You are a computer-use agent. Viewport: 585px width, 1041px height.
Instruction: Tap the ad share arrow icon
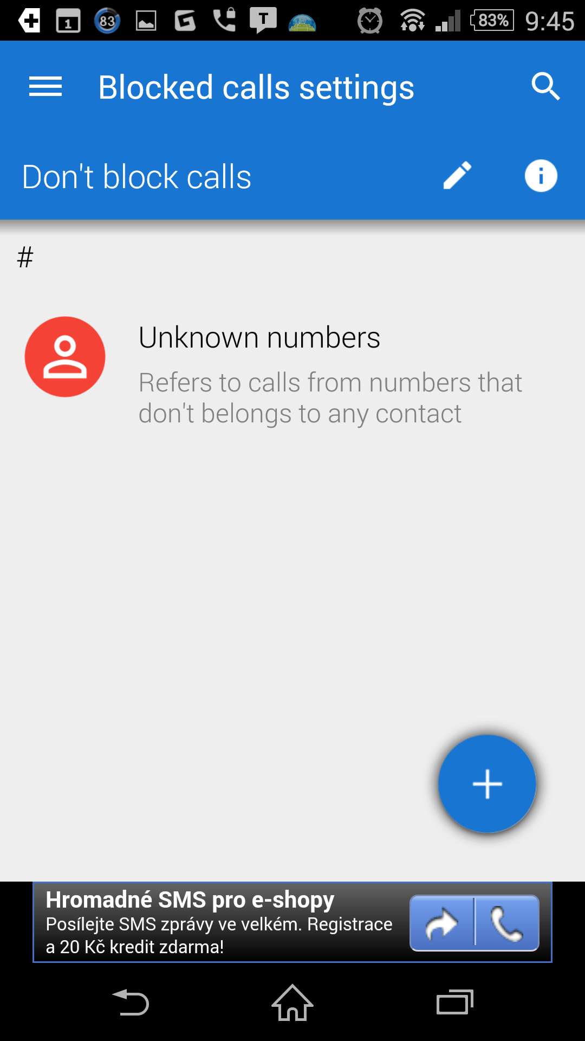pyautogui.click(x=441, y=923)
